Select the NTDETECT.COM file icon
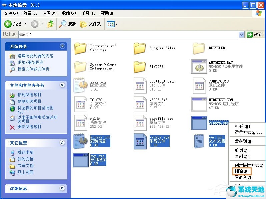The height and width of the screenshot is (199, 266). point(199,104)
